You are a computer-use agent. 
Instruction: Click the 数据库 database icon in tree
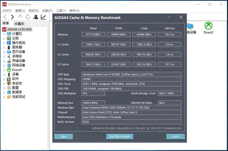pos(9,92)
